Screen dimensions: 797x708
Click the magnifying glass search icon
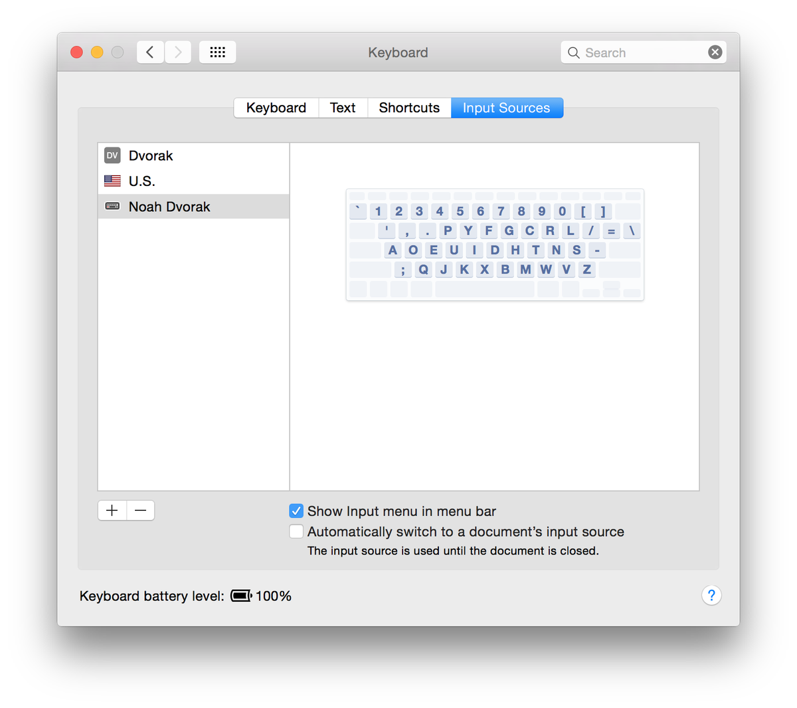click(x=574, y=52)
